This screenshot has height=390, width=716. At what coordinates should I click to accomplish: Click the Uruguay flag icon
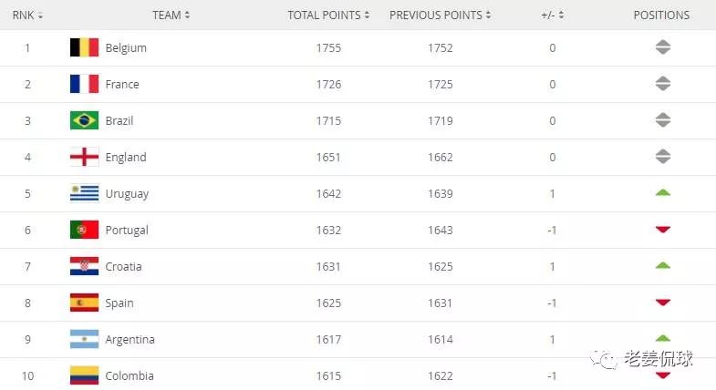(84, 193)
